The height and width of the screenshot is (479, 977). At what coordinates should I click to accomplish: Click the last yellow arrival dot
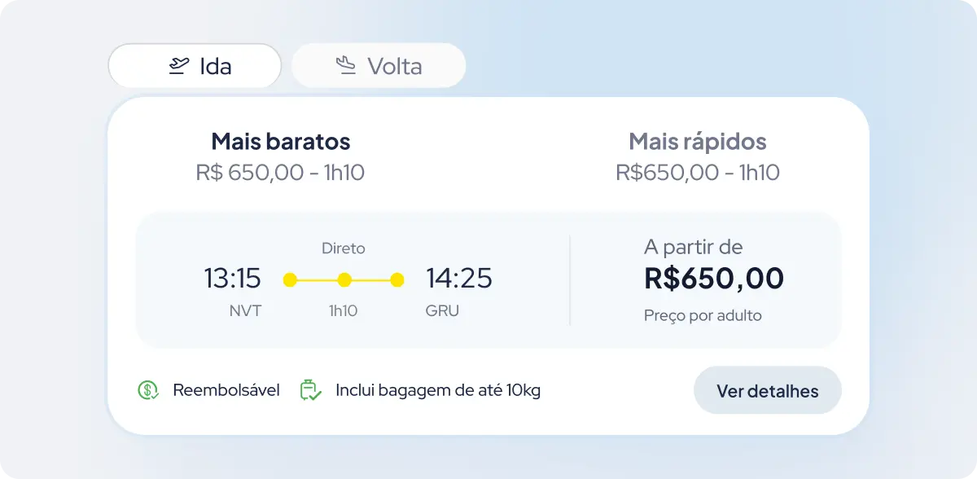397,280
